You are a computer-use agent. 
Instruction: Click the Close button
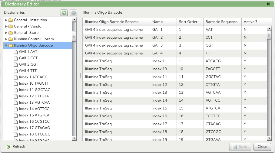click(262, 147)
